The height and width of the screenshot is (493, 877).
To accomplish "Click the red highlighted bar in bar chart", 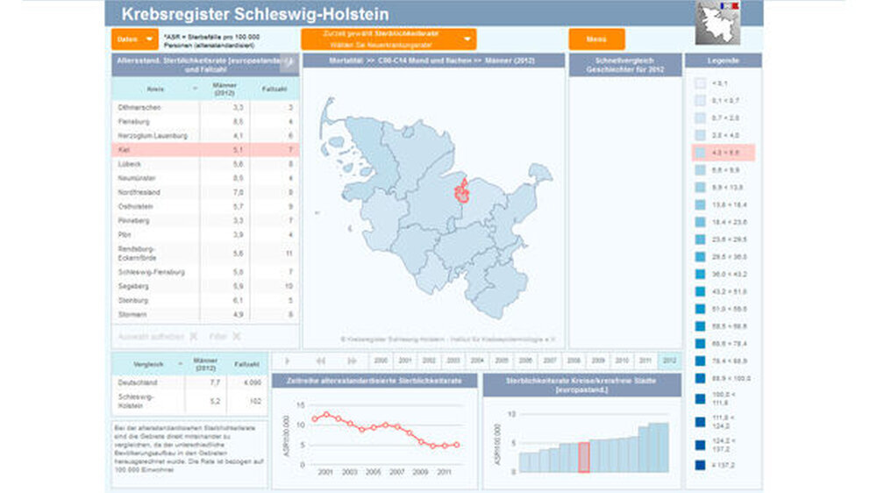I will pos(583,457).
